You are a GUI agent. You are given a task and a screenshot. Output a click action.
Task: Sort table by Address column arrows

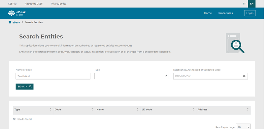pyautogui.click(x=248, y=109)
